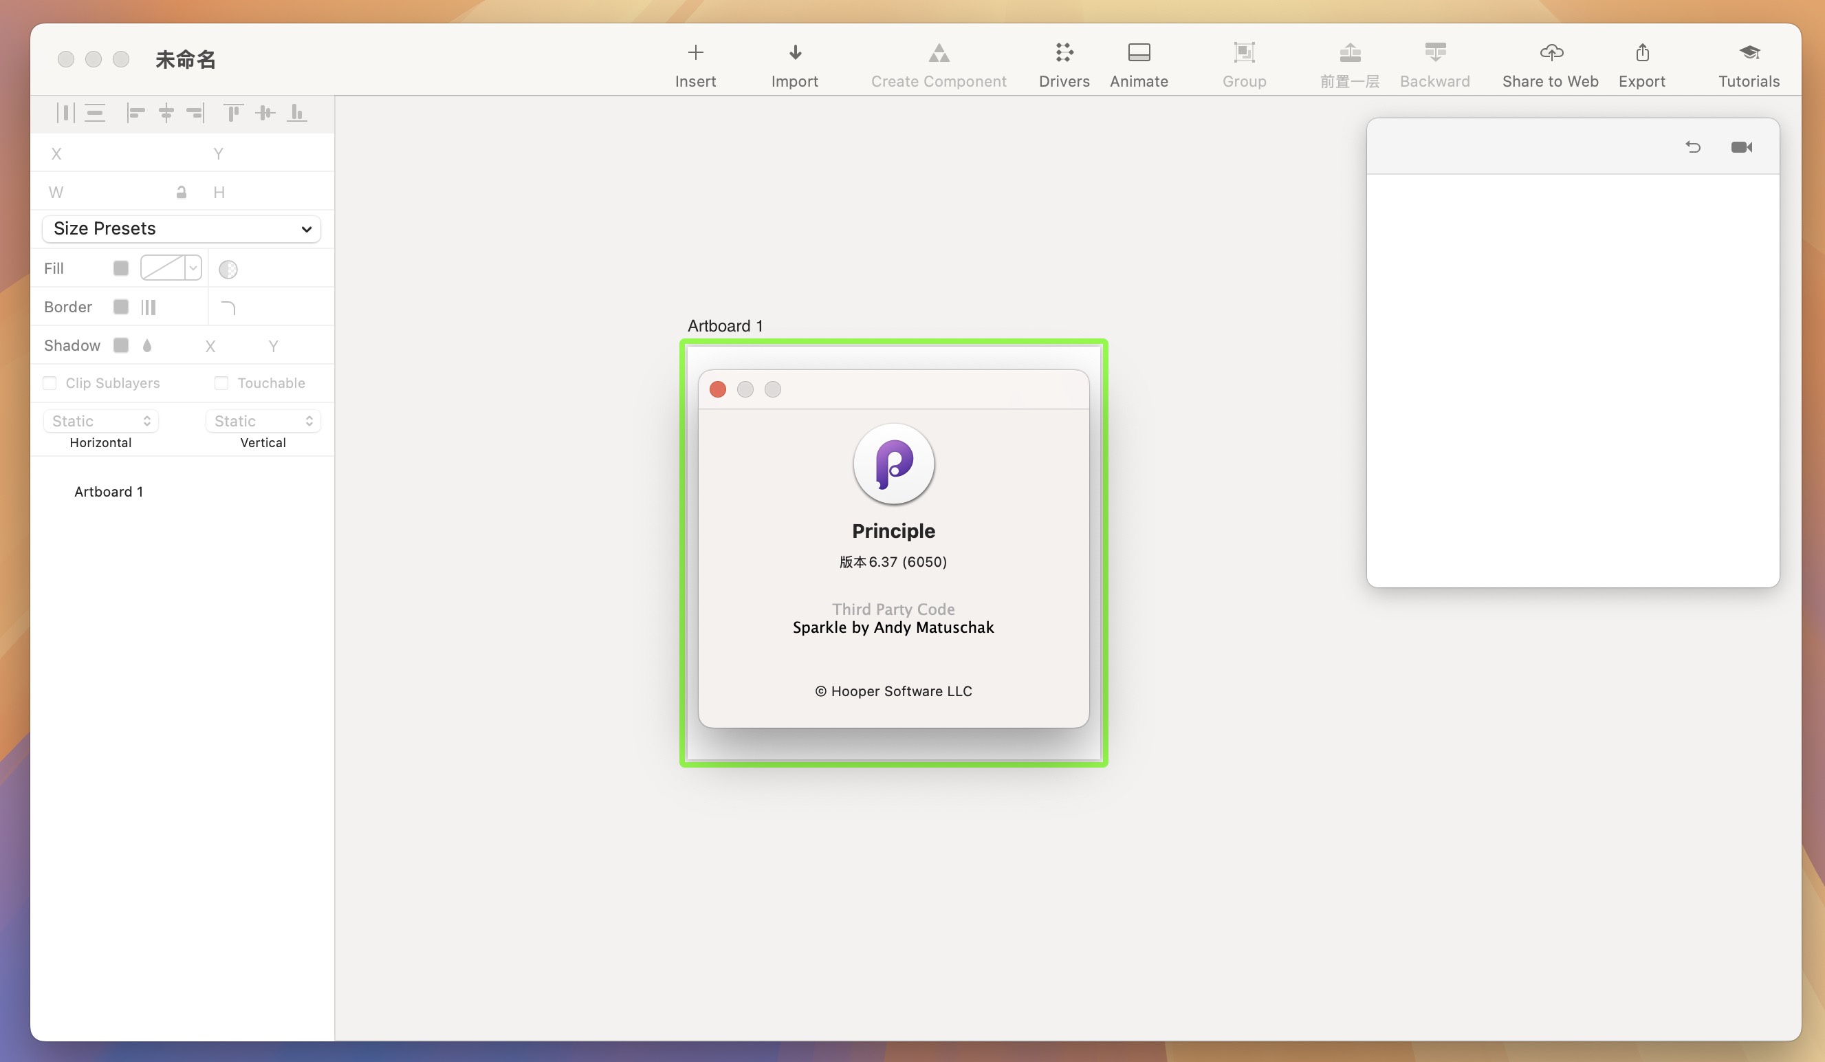Open the Vertical Static scroll dropdown
This screenshot has height=1062, width=1825.
[263, 421]
